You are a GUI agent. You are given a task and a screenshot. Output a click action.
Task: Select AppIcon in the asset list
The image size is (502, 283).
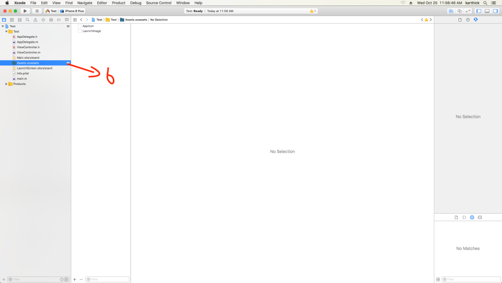click(88, 26)
